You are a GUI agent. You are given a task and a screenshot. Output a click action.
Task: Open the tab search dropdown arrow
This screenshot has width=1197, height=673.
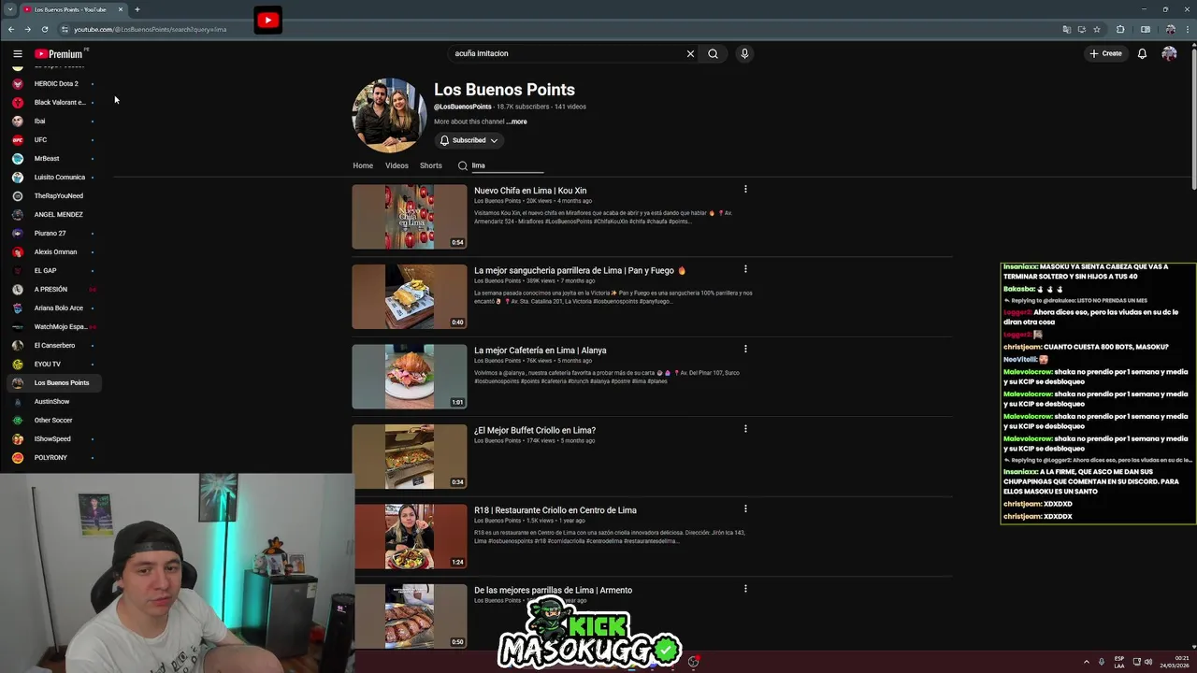click(9, 9)
